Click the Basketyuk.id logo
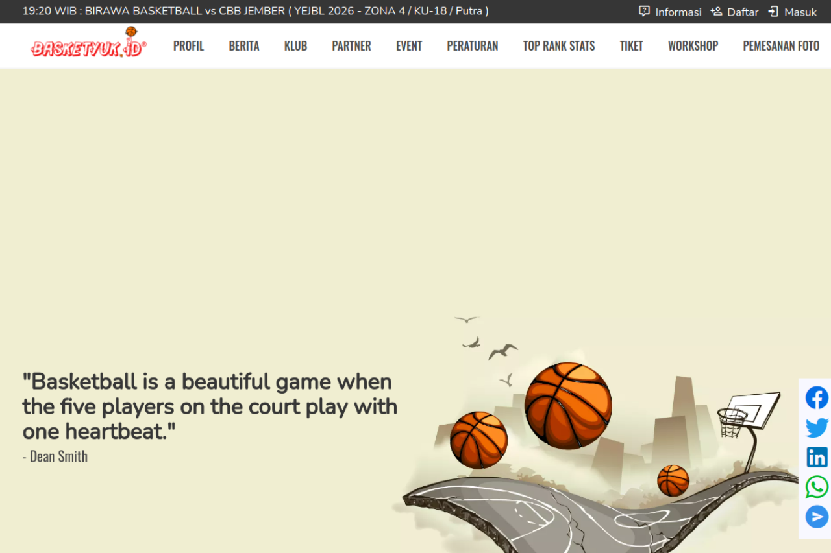 [88, 44]
